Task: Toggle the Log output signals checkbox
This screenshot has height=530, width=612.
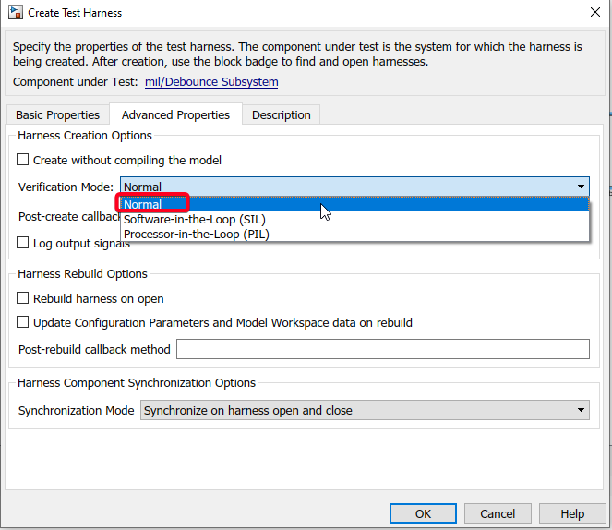Action: point(23,244)
